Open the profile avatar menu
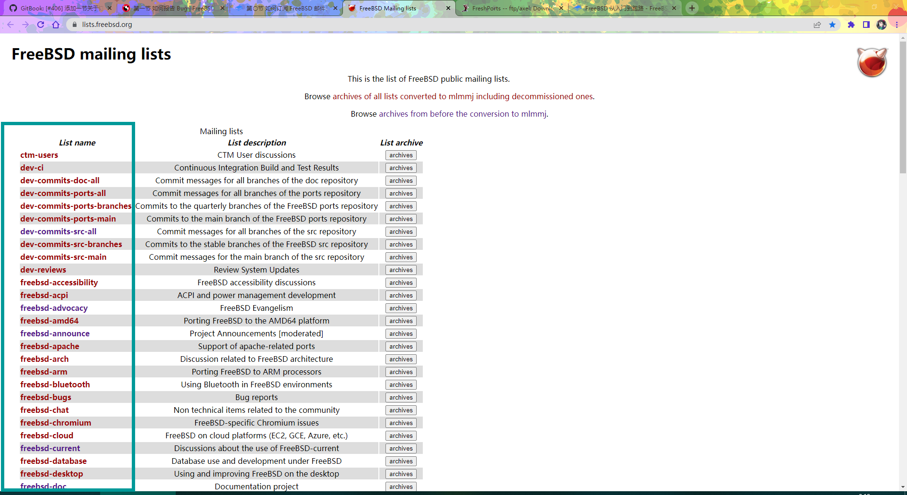Screen dimensions: 907x495 [881, 25]
